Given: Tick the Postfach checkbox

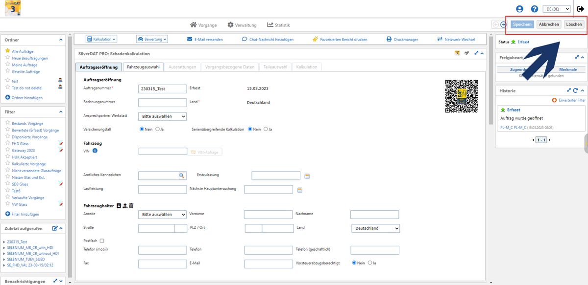Looking at the screenshot, I should [102, 241].
